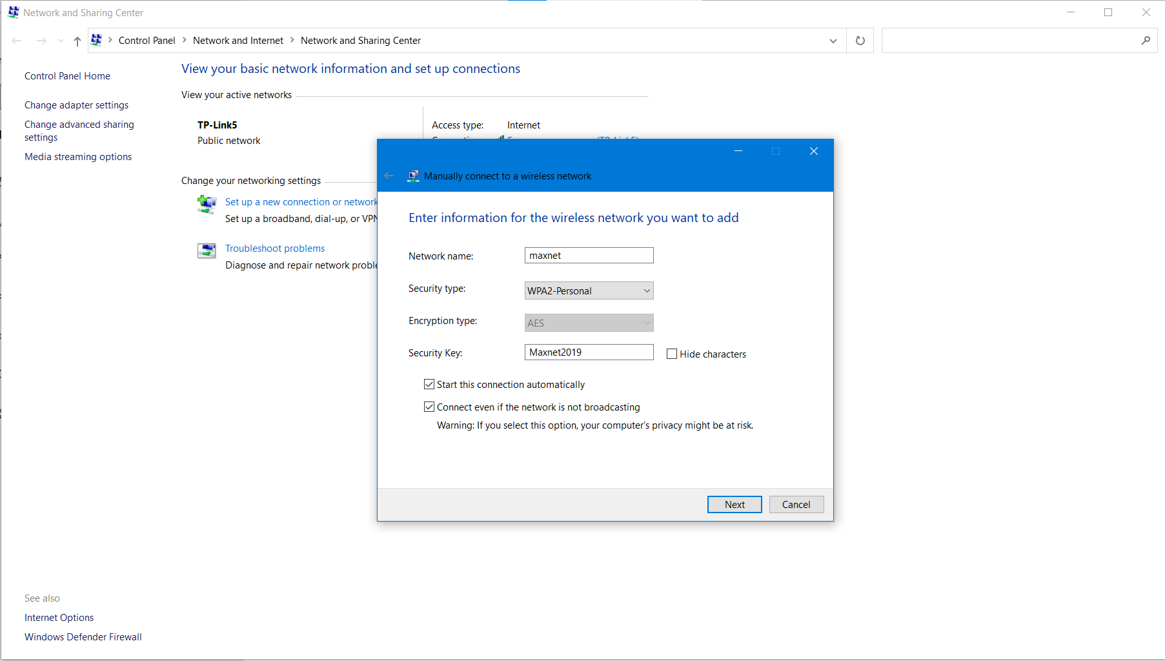This screenshot has width=1165, height=661.
Task: Click back arrow in wireless network wizard
Action: (x=389, y=176)
